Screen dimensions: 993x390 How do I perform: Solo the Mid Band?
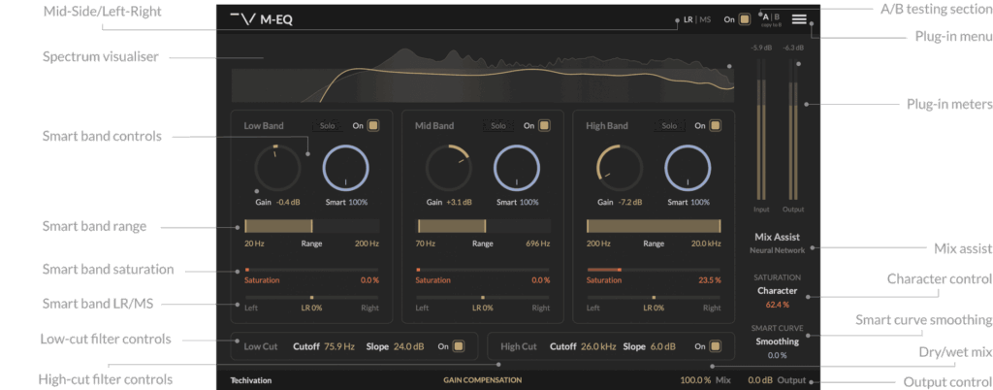[497, 125]
